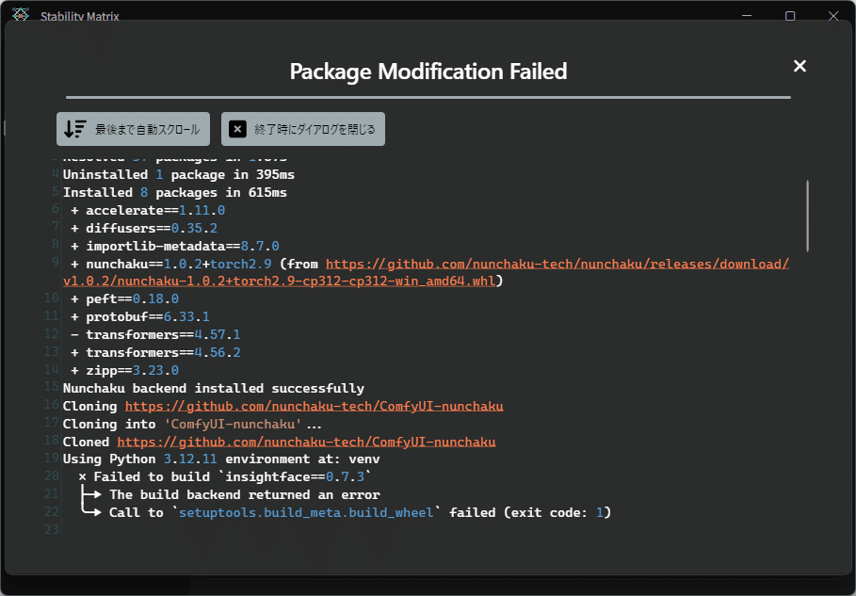Click the console log vertical scrollbar thumb
Image resolution: width=856 pixels, height=596 pixels.
tap(807, 215)
